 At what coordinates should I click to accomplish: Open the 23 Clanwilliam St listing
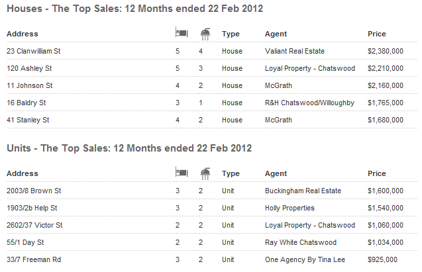34,51
